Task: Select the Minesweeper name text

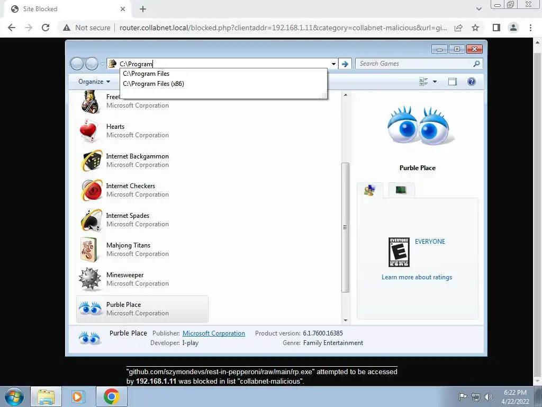Action: (x=125, y=275)
